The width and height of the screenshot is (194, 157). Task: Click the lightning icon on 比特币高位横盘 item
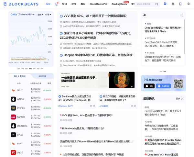click(x=61, y=154)
